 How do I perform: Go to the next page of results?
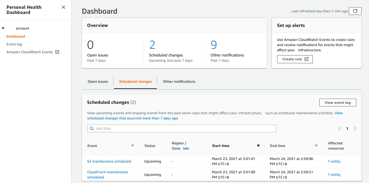pos(355,128)
